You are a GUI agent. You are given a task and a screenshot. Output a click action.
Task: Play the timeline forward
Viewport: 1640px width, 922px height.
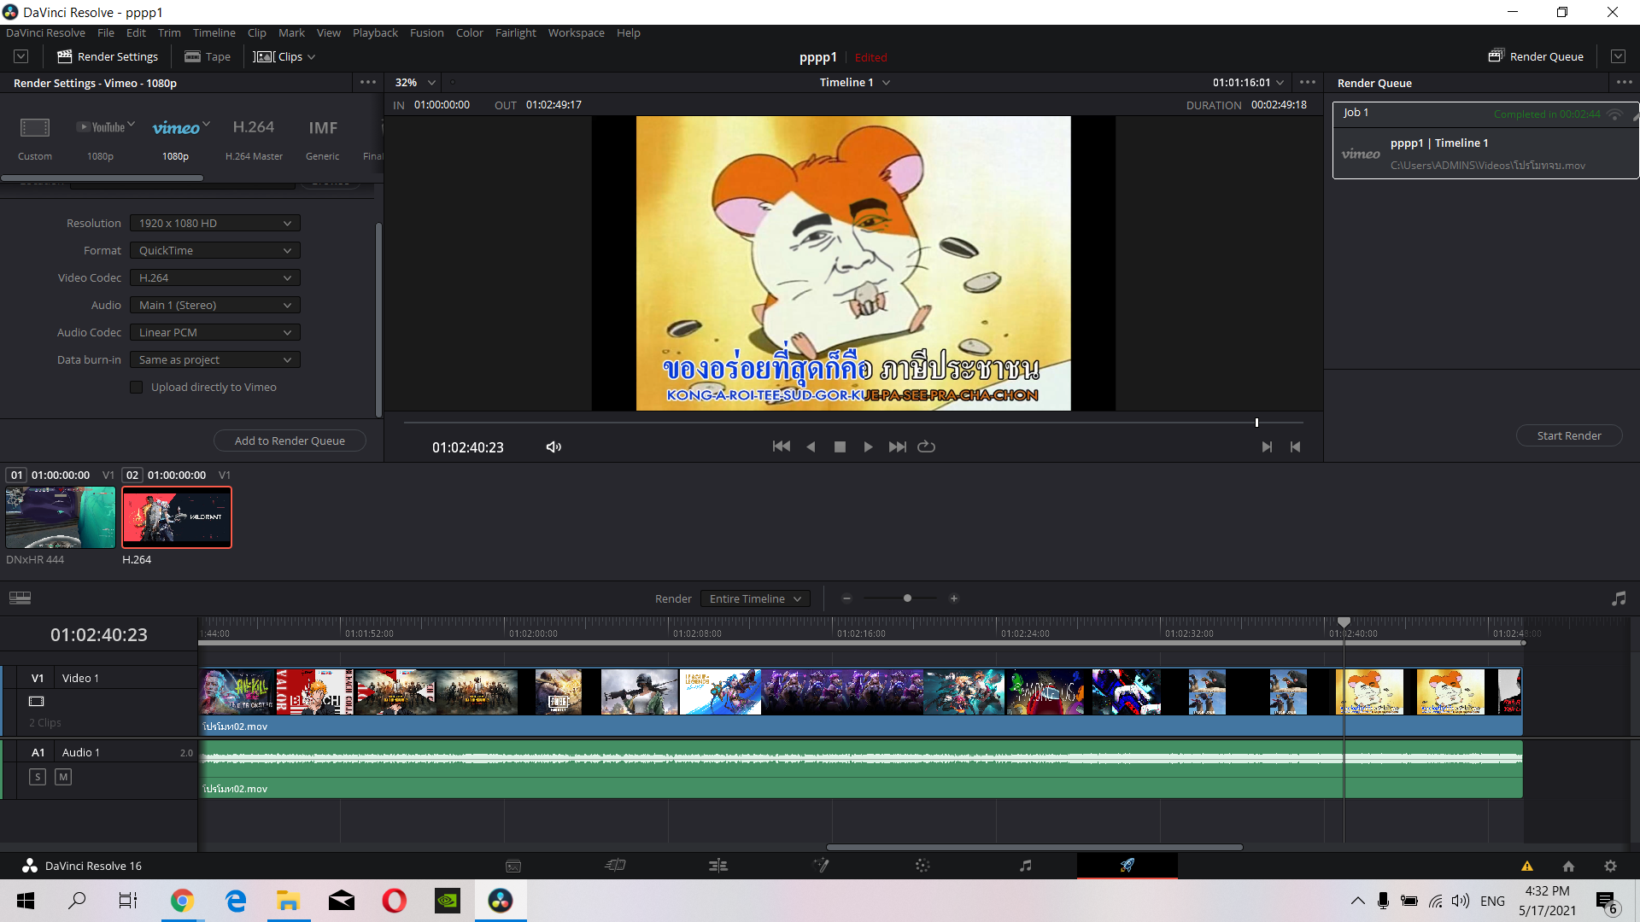tap(868, 446)
